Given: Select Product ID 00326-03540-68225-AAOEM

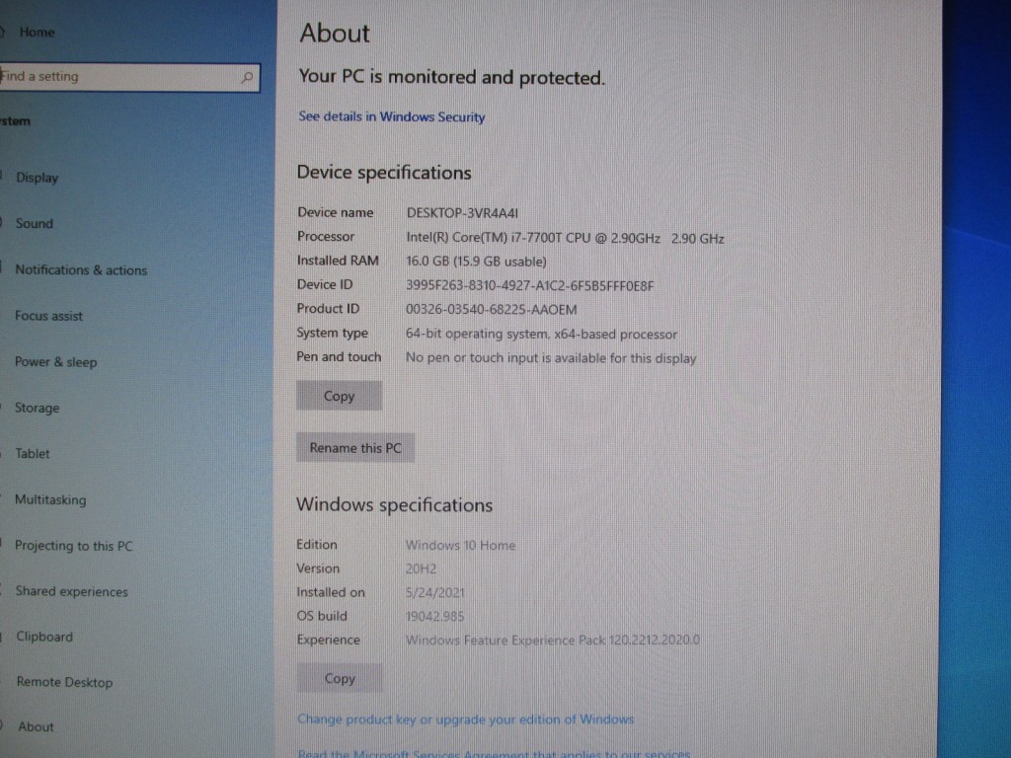Looking at the screenshot, I should point(492,309).
